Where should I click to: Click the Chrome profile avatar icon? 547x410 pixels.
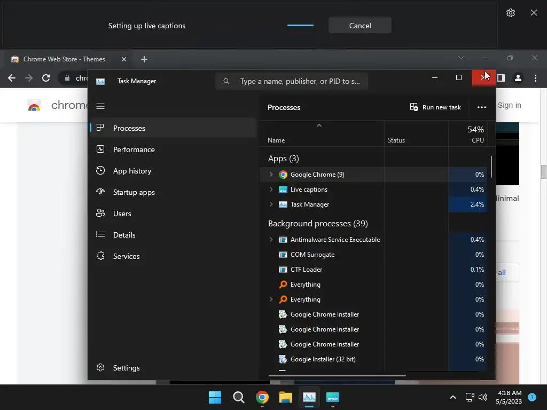(x=518, y=78)
